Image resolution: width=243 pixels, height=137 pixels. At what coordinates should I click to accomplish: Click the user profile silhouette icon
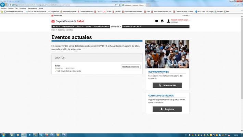[168, 21]
